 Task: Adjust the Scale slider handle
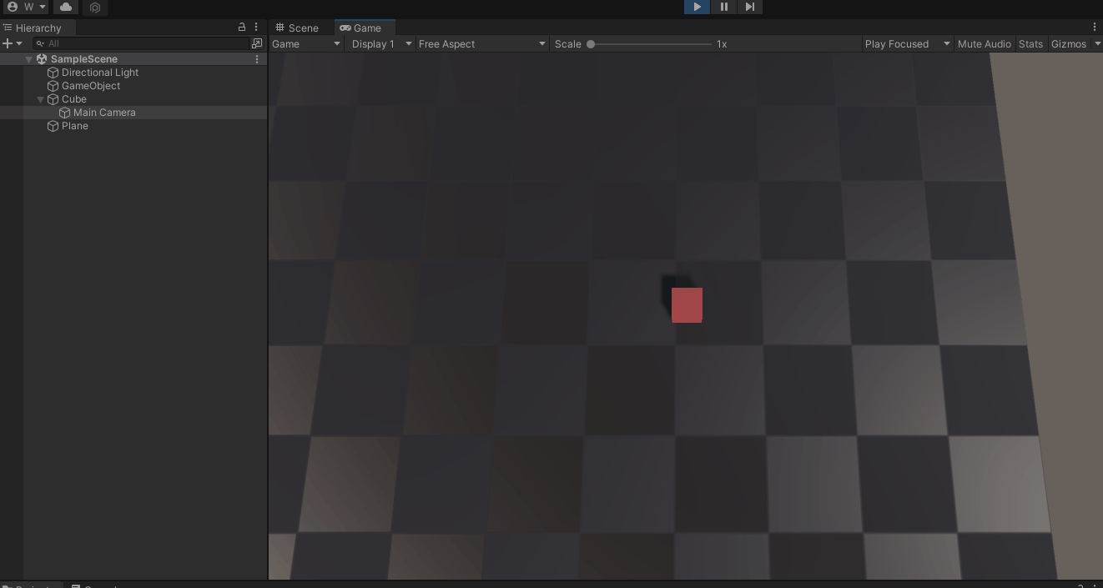tap(591, 43)
